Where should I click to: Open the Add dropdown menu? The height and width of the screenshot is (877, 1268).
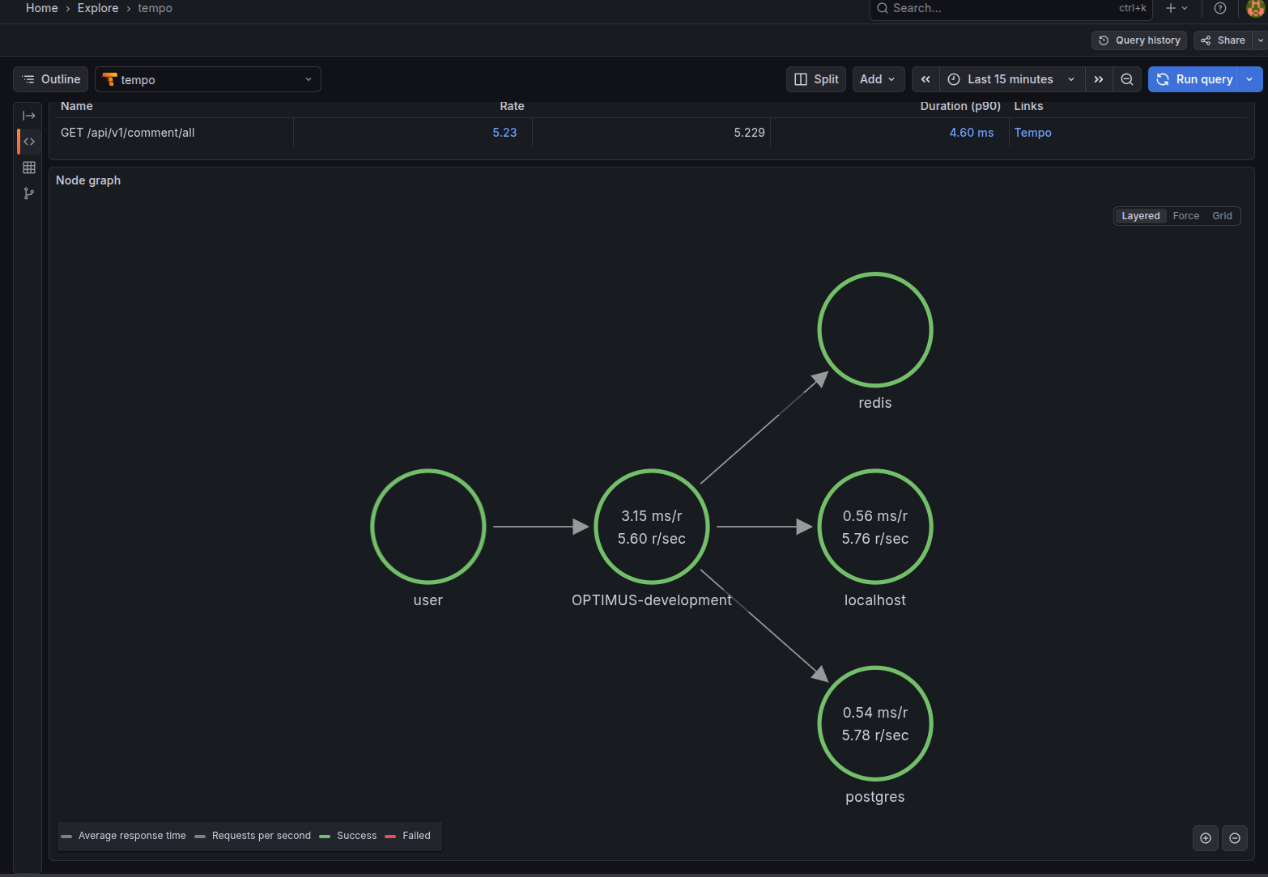(x=878, y=79)
